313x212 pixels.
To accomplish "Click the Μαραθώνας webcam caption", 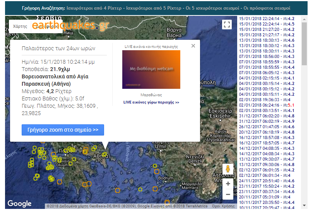I will [x=151, y=95].
